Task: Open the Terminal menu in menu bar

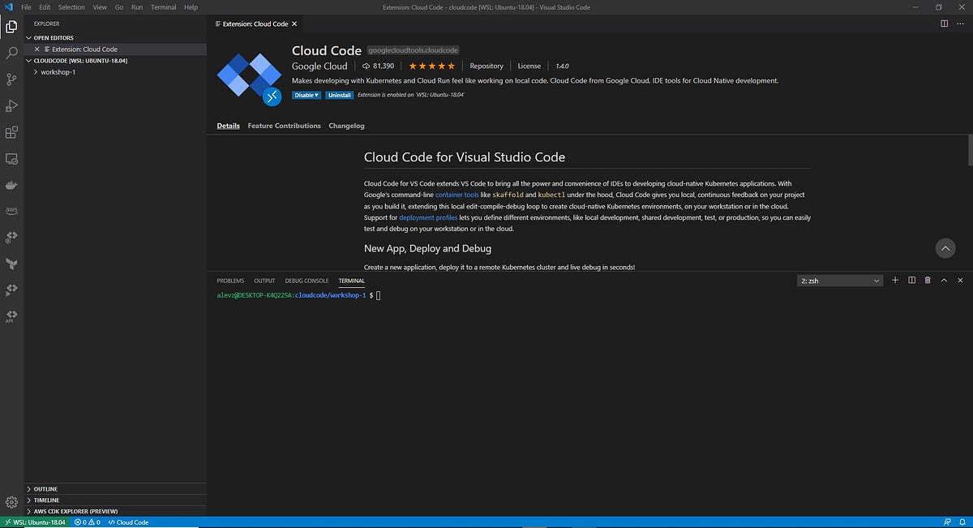Action: coord(163,6)
